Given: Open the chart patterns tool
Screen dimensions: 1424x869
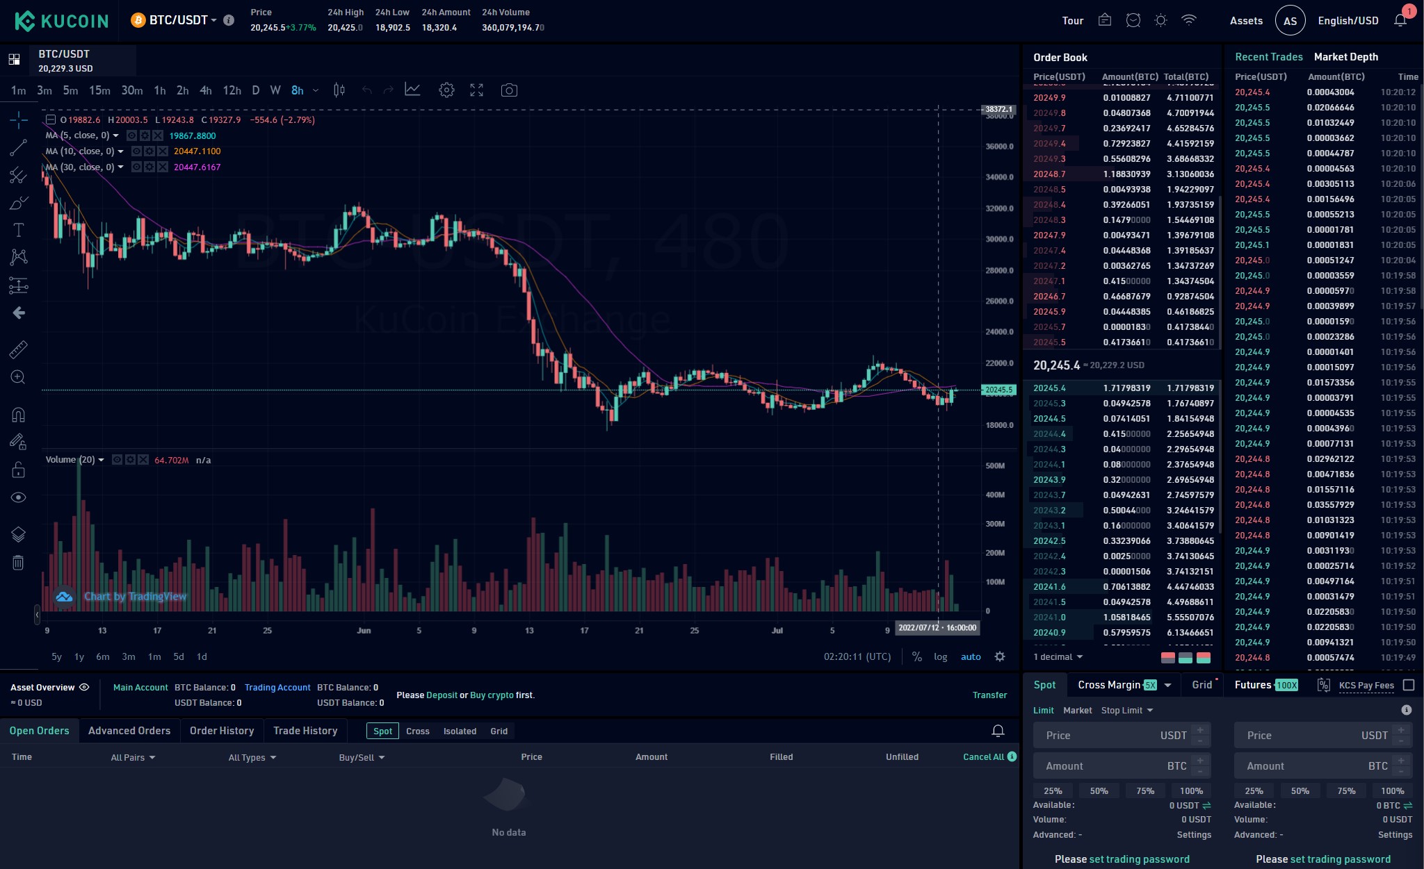Looking at the screenshot, I should [19, 257].
